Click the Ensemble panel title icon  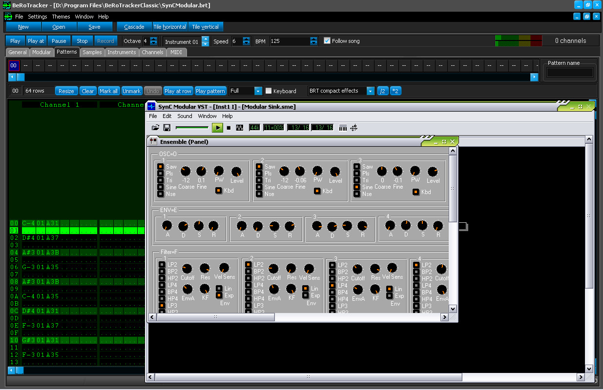[153, 142]
